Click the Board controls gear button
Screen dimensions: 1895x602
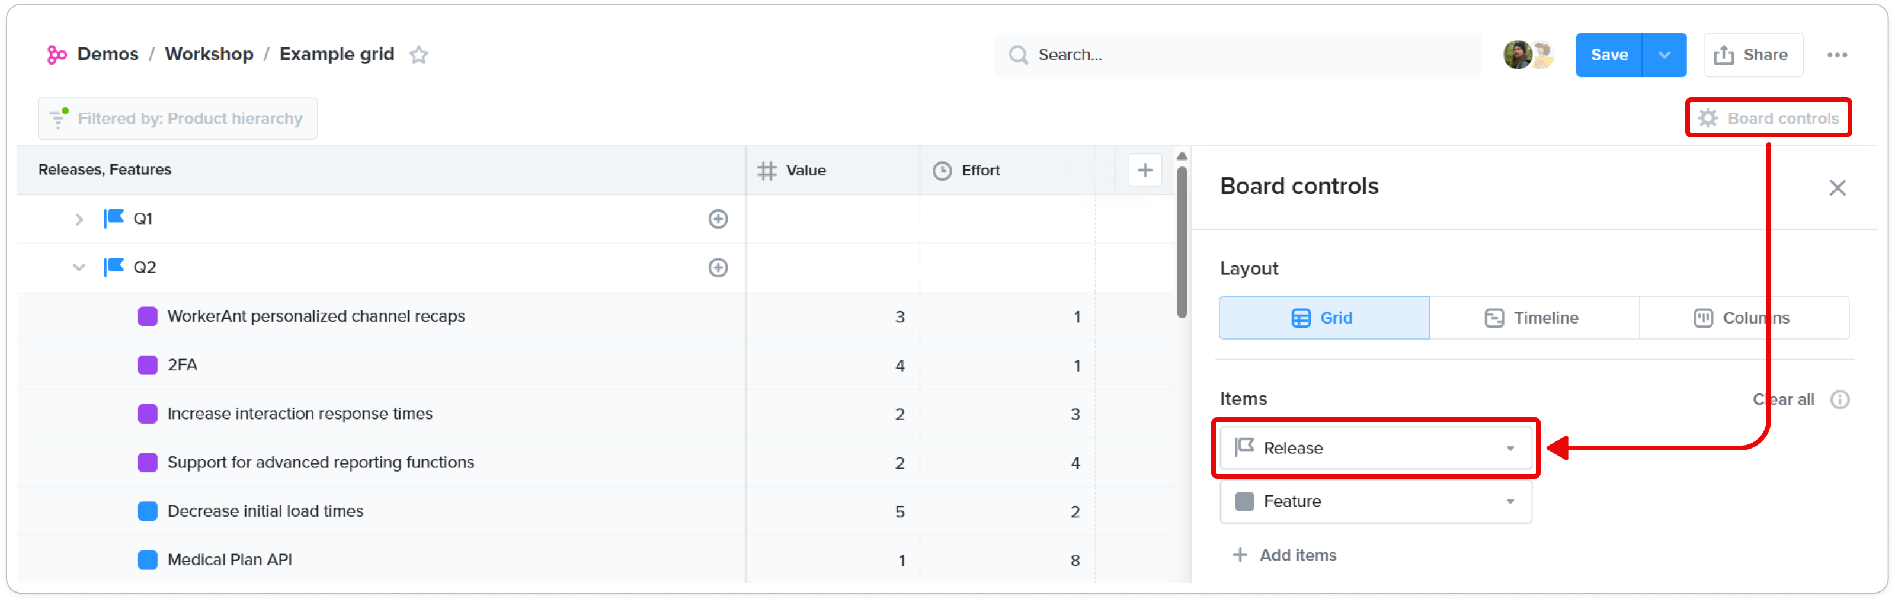pos(1768,119)
